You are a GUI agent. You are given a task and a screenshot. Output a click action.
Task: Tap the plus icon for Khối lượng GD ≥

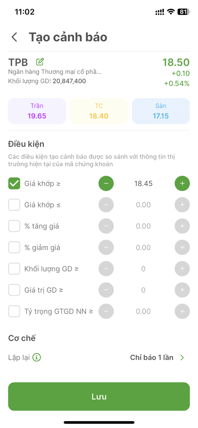pyautogui.click(x=182, y=269)
